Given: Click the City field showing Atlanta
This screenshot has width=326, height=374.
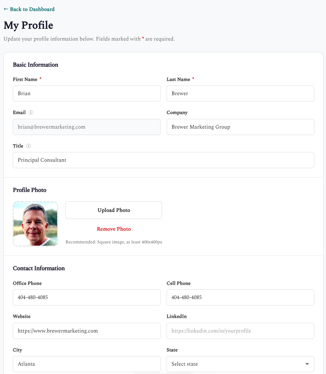Looking at the screenshot, I should click(86, 364).
